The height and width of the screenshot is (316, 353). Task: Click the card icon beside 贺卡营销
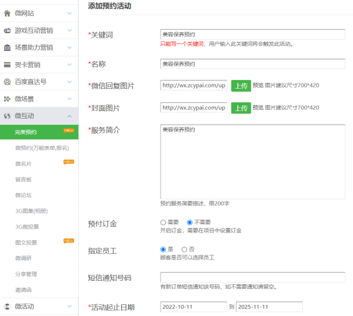(7, 65)
